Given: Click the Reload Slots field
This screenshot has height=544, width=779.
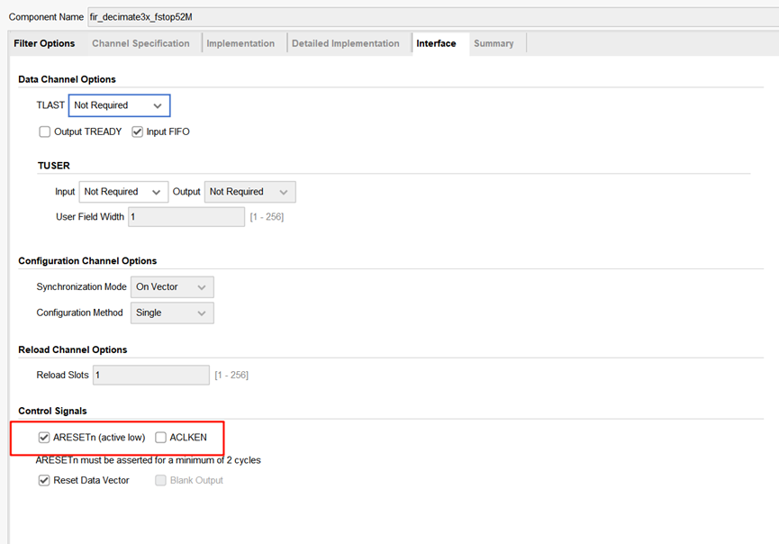Looking at the screenshot, I should coord(151,375).
